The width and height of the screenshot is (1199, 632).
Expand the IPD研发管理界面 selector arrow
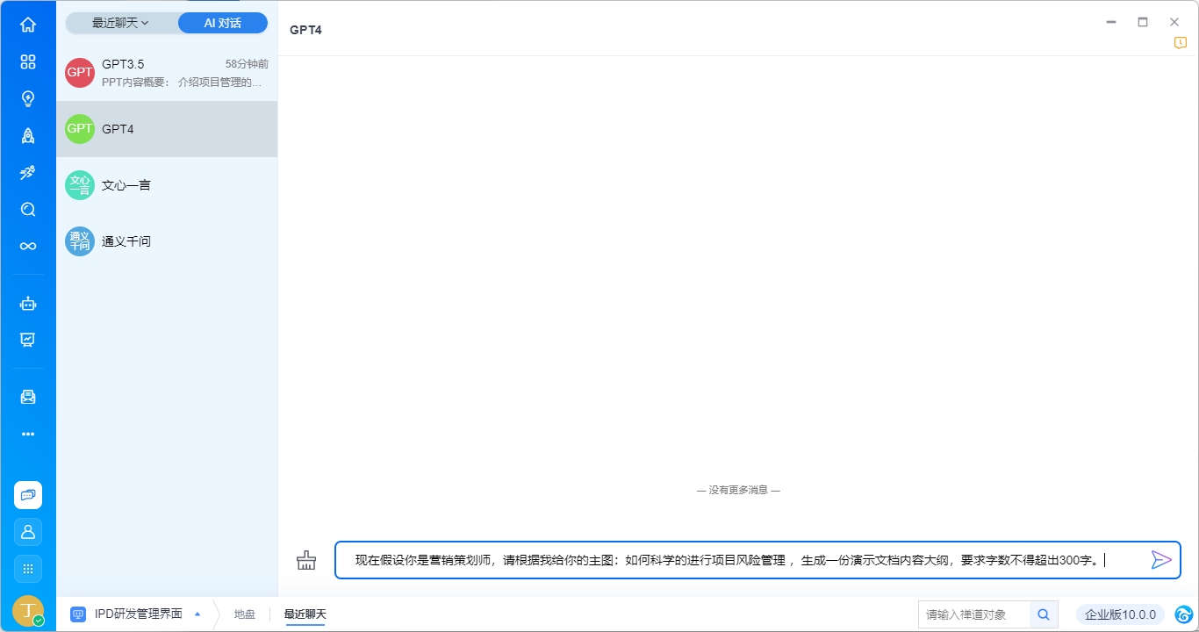pos(197,614)
